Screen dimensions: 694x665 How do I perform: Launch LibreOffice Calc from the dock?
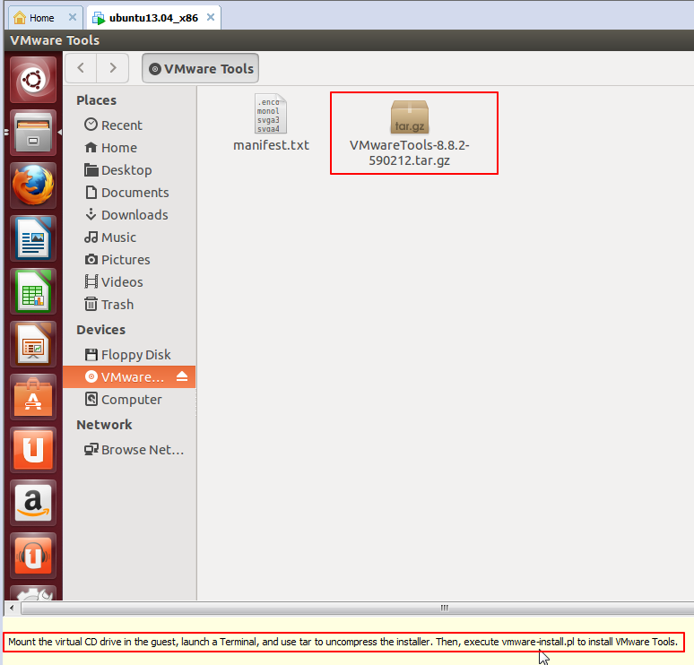tap(33, 291)
